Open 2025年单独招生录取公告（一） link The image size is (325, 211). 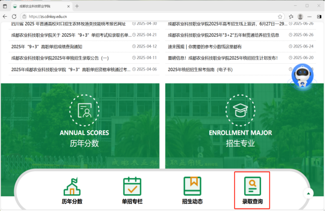coord(60,58)
